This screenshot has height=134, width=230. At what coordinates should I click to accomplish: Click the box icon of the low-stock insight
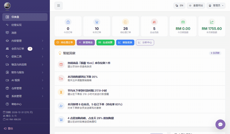tap(61, 65)
